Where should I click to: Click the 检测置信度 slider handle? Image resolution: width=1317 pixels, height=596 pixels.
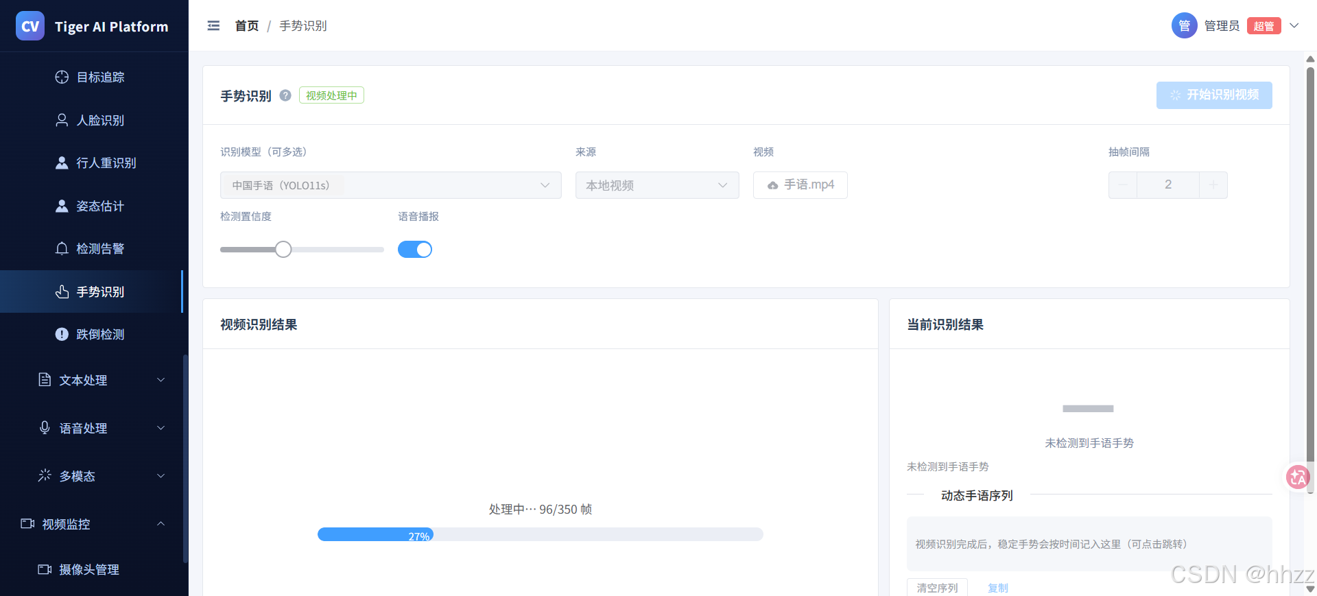click(x=283, y=250)
